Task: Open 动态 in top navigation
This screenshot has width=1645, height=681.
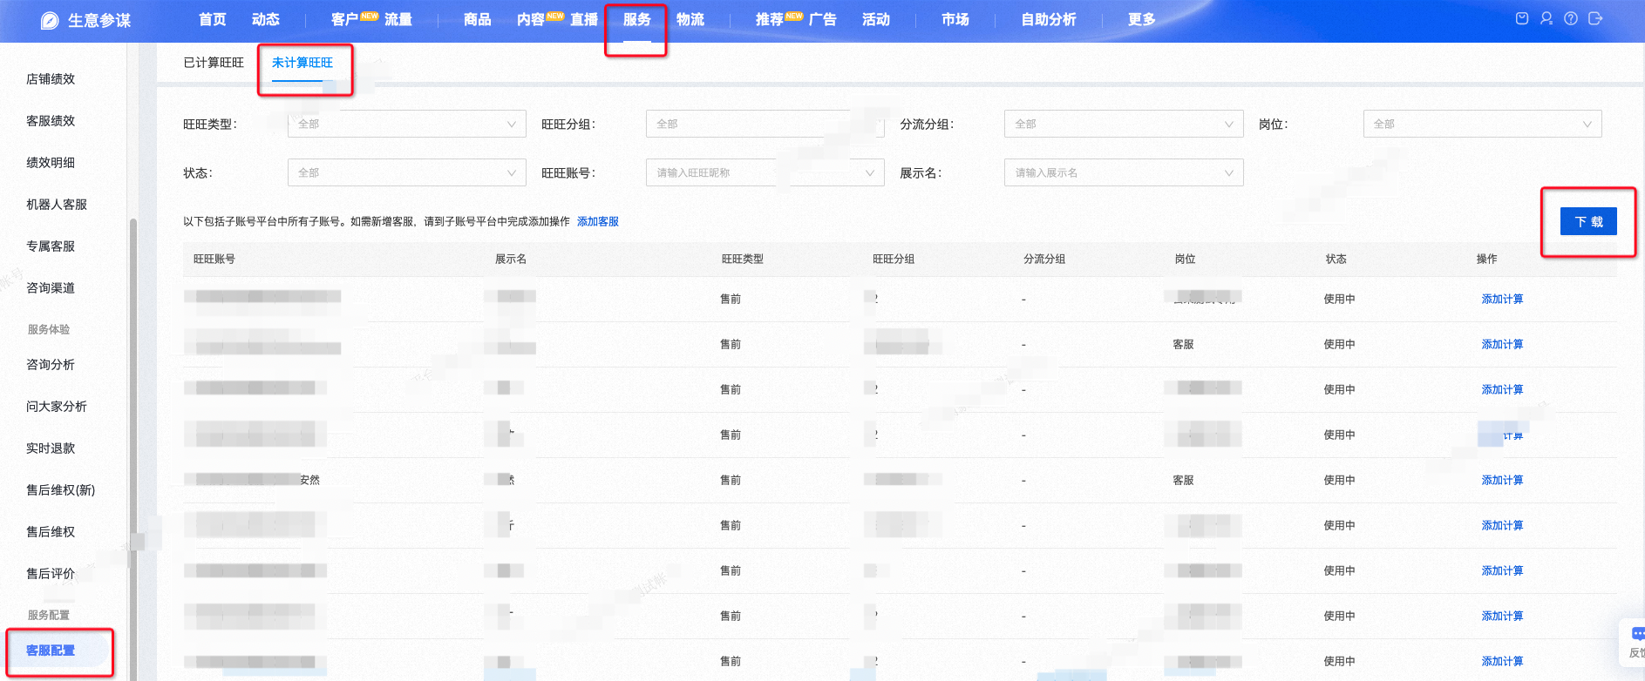Action: click(x=266, y=19)
